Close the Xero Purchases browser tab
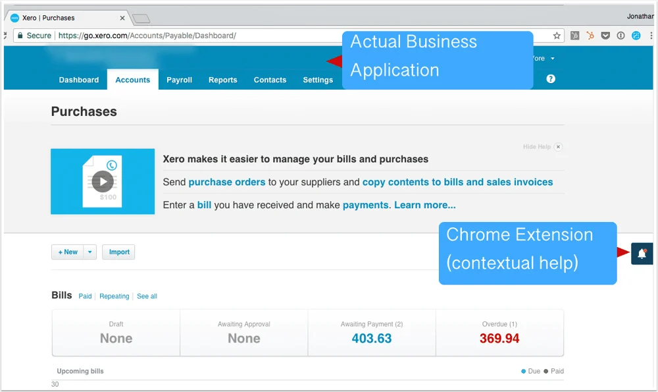This screenshot has height=392, width=658. (x=122, y=18)
